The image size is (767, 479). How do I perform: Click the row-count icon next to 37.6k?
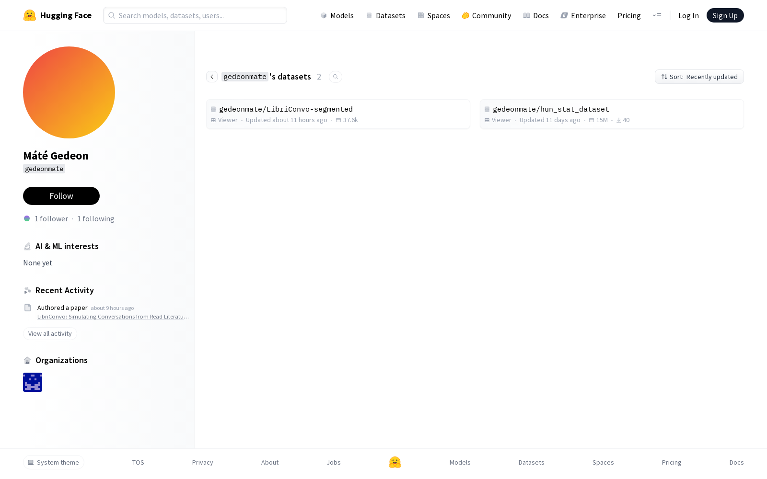coord(338,120)
